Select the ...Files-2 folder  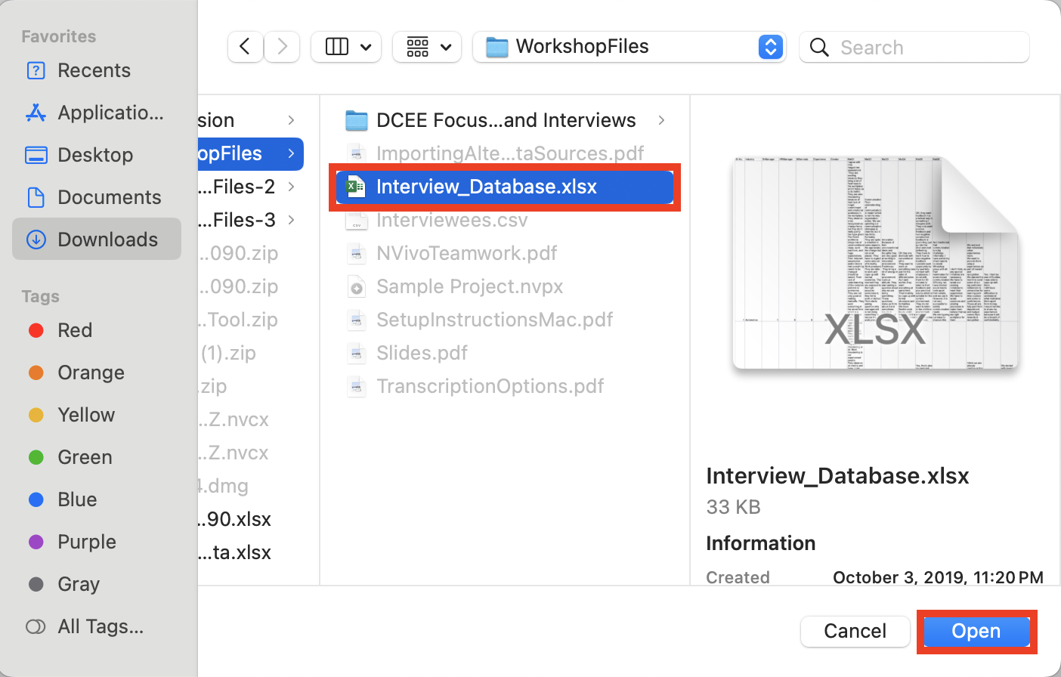[250, 187]
